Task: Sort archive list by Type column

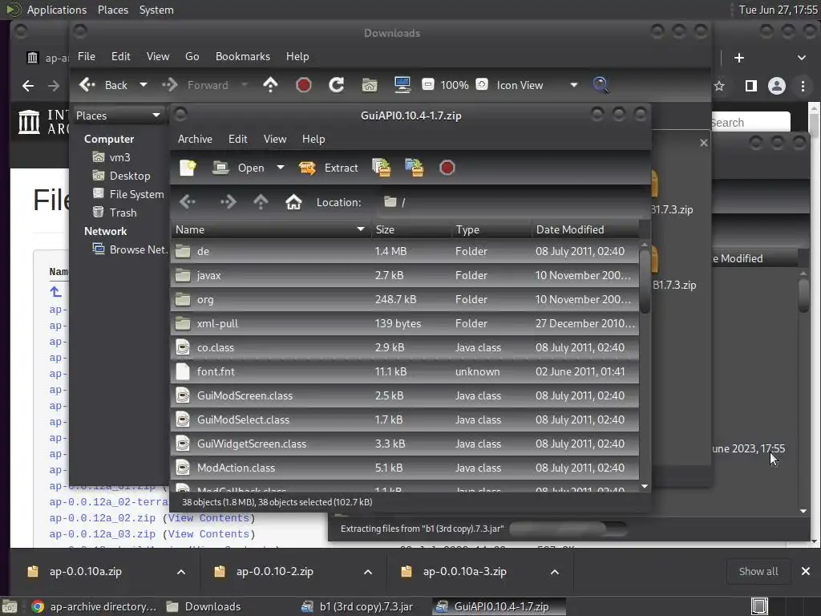Action: tap(491, 230)
